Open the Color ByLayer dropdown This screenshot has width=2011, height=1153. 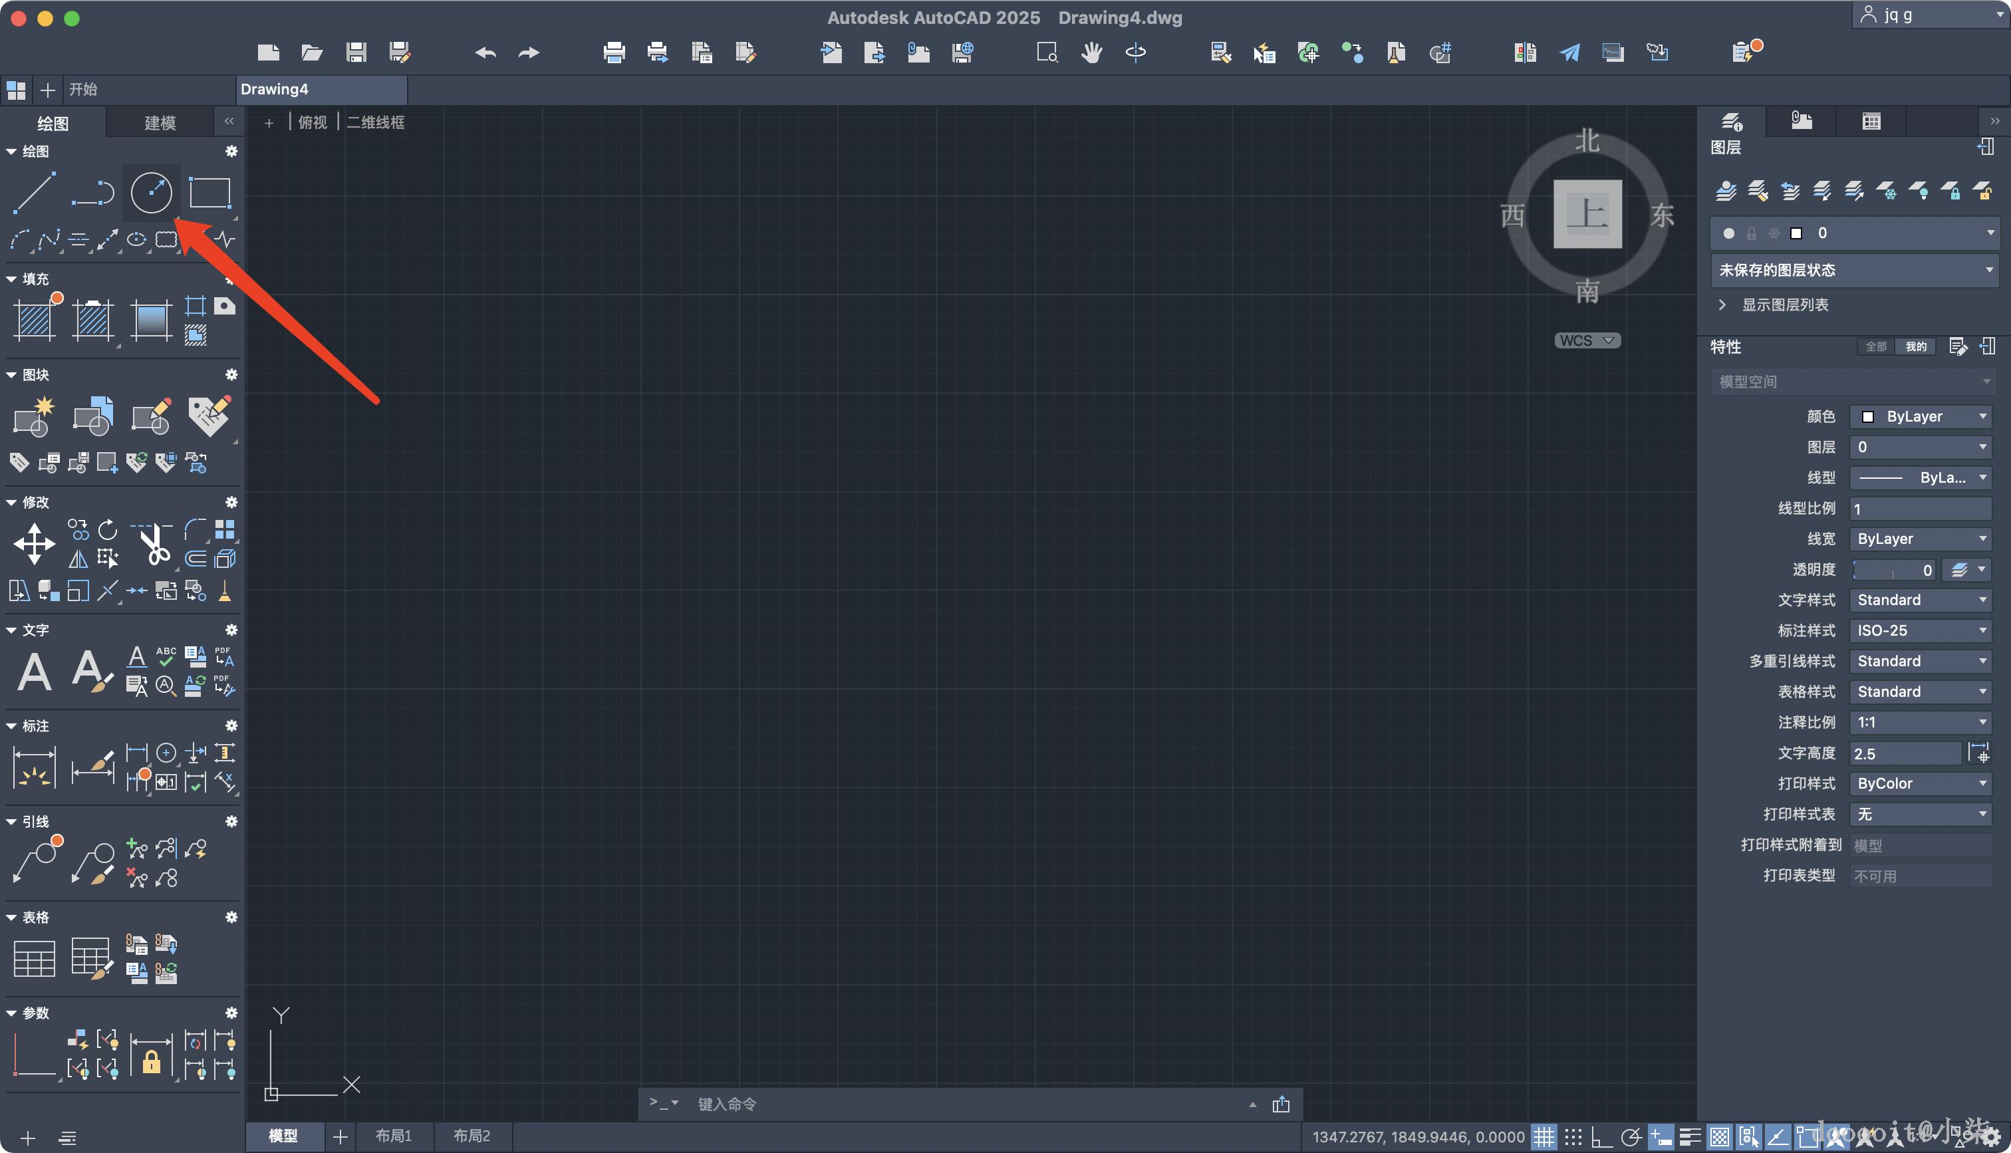1920,416
